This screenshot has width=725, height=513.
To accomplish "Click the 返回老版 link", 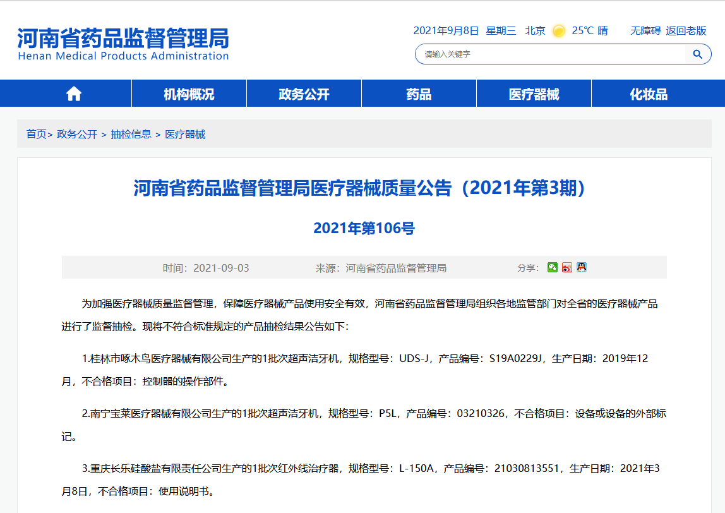I will (x=686, y=31).
